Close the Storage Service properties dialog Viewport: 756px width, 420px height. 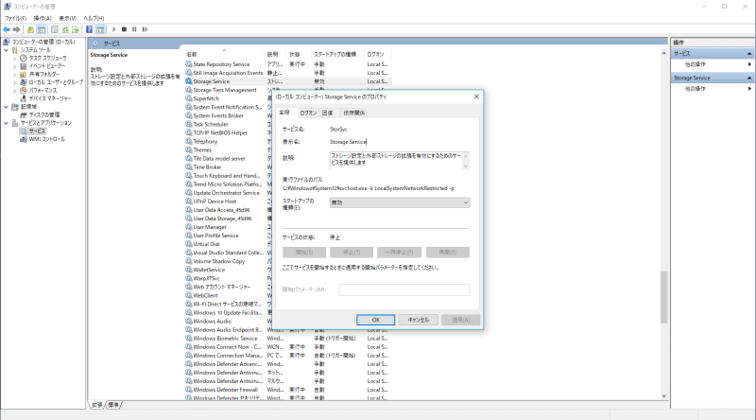[x=476, y=96]
